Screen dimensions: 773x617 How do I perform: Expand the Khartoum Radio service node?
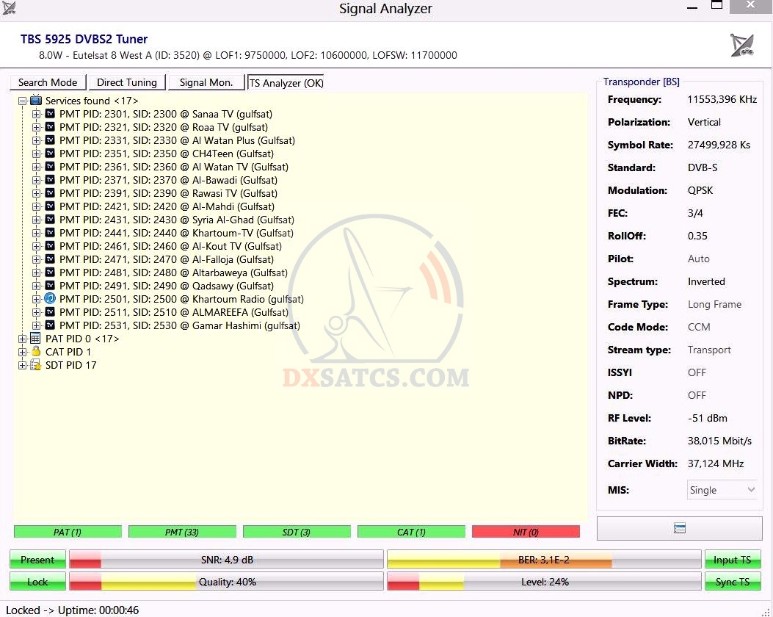click(x=36, y=299)
